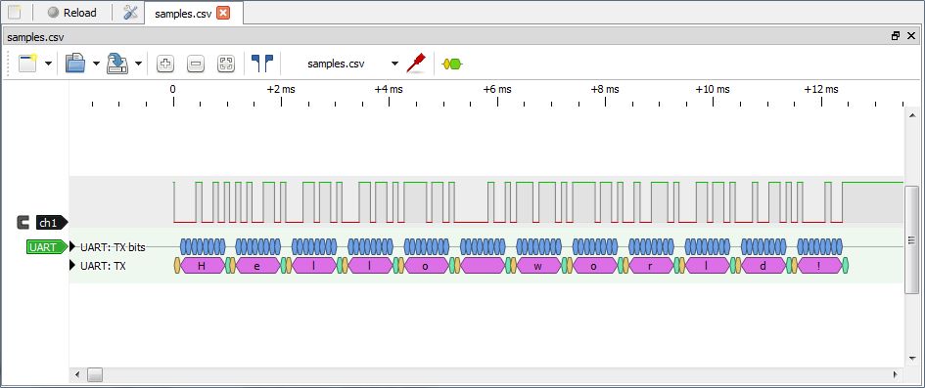Click the 0 time mark on ruler

point(173,90)
